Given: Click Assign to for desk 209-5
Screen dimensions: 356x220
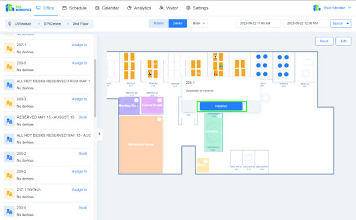Looking at the screenshot, I should click(79, 63).
